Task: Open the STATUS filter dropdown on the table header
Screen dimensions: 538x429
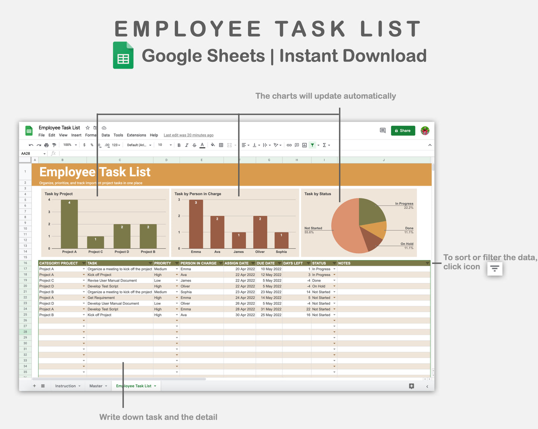Action: (334, 263)
